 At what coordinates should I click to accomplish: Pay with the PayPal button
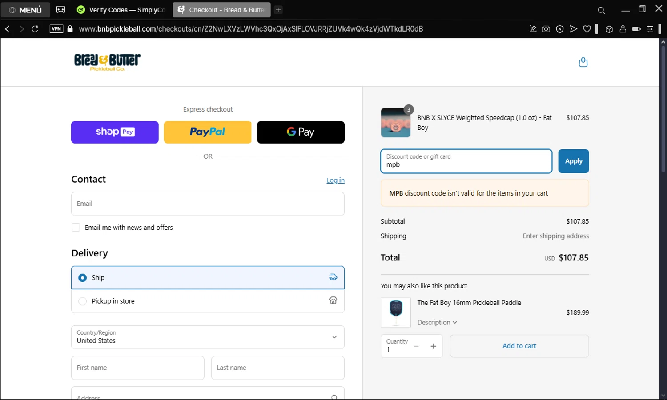pos(208,132)
